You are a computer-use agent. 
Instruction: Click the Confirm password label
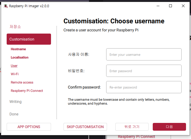pyautogui.click(x=84, y=87)
